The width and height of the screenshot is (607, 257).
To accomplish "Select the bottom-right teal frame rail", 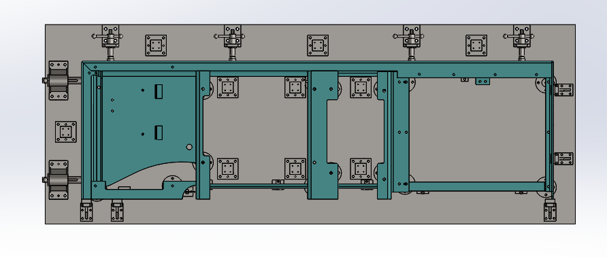I will [477, 186].
